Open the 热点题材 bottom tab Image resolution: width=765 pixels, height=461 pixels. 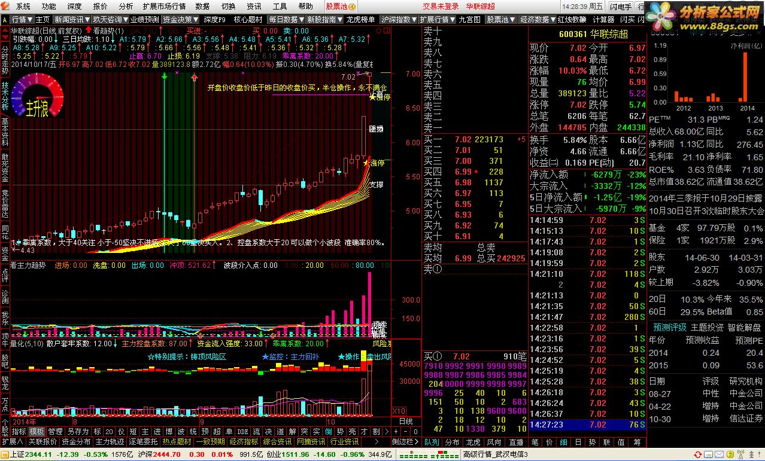point(177,442)
